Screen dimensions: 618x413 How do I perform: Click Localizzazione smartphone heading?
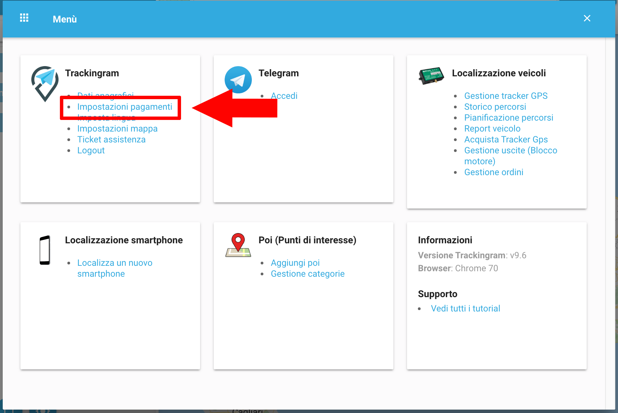[x=124, y=240]
